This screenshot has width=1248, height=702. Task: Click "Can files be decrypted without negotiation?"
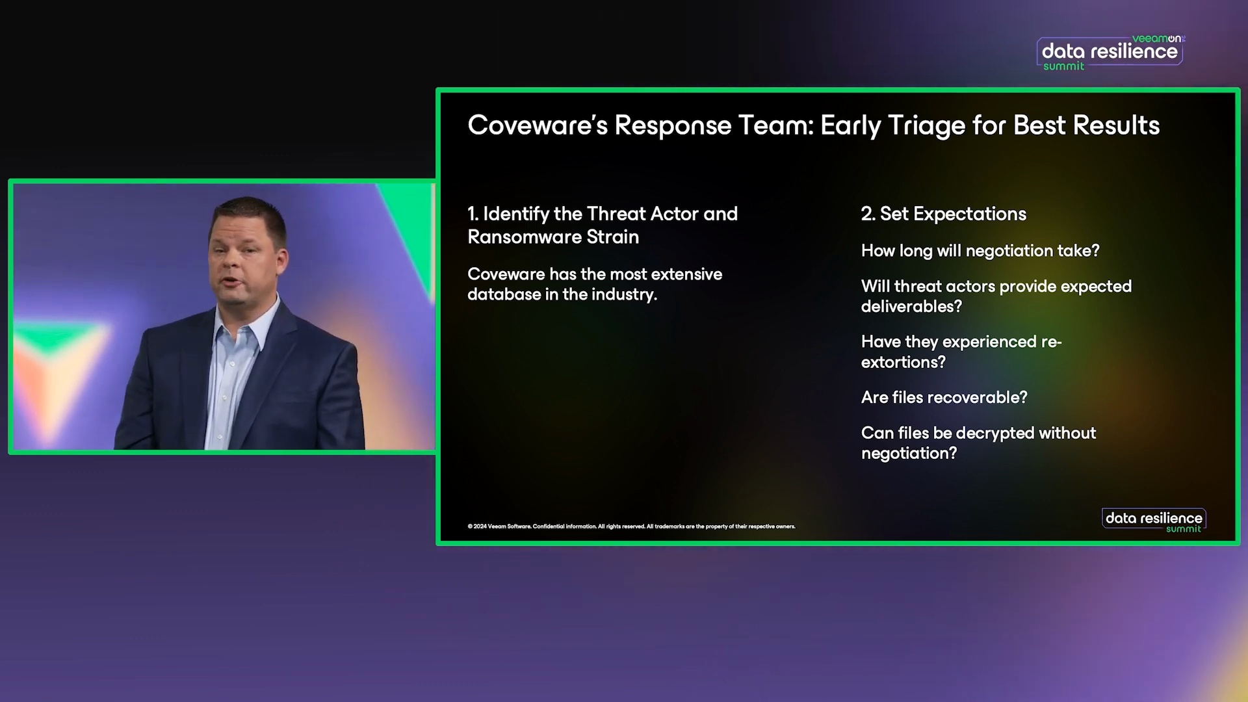click(978, 443)
